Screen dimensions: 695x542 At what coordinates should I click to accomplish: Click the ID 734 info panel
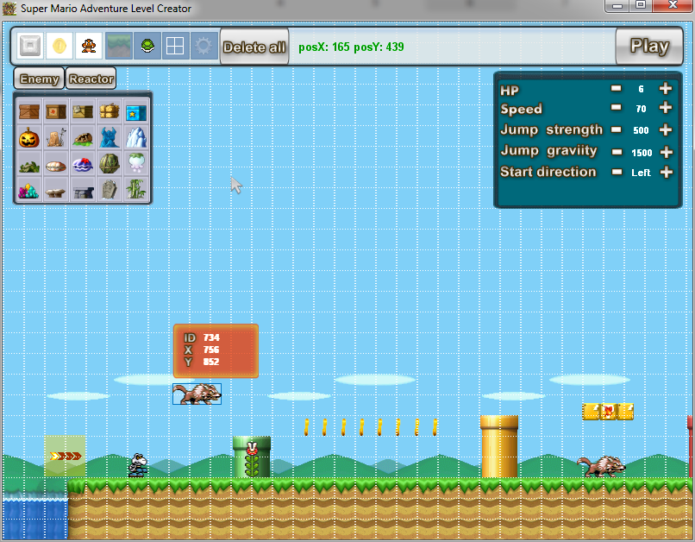point(216,351)
